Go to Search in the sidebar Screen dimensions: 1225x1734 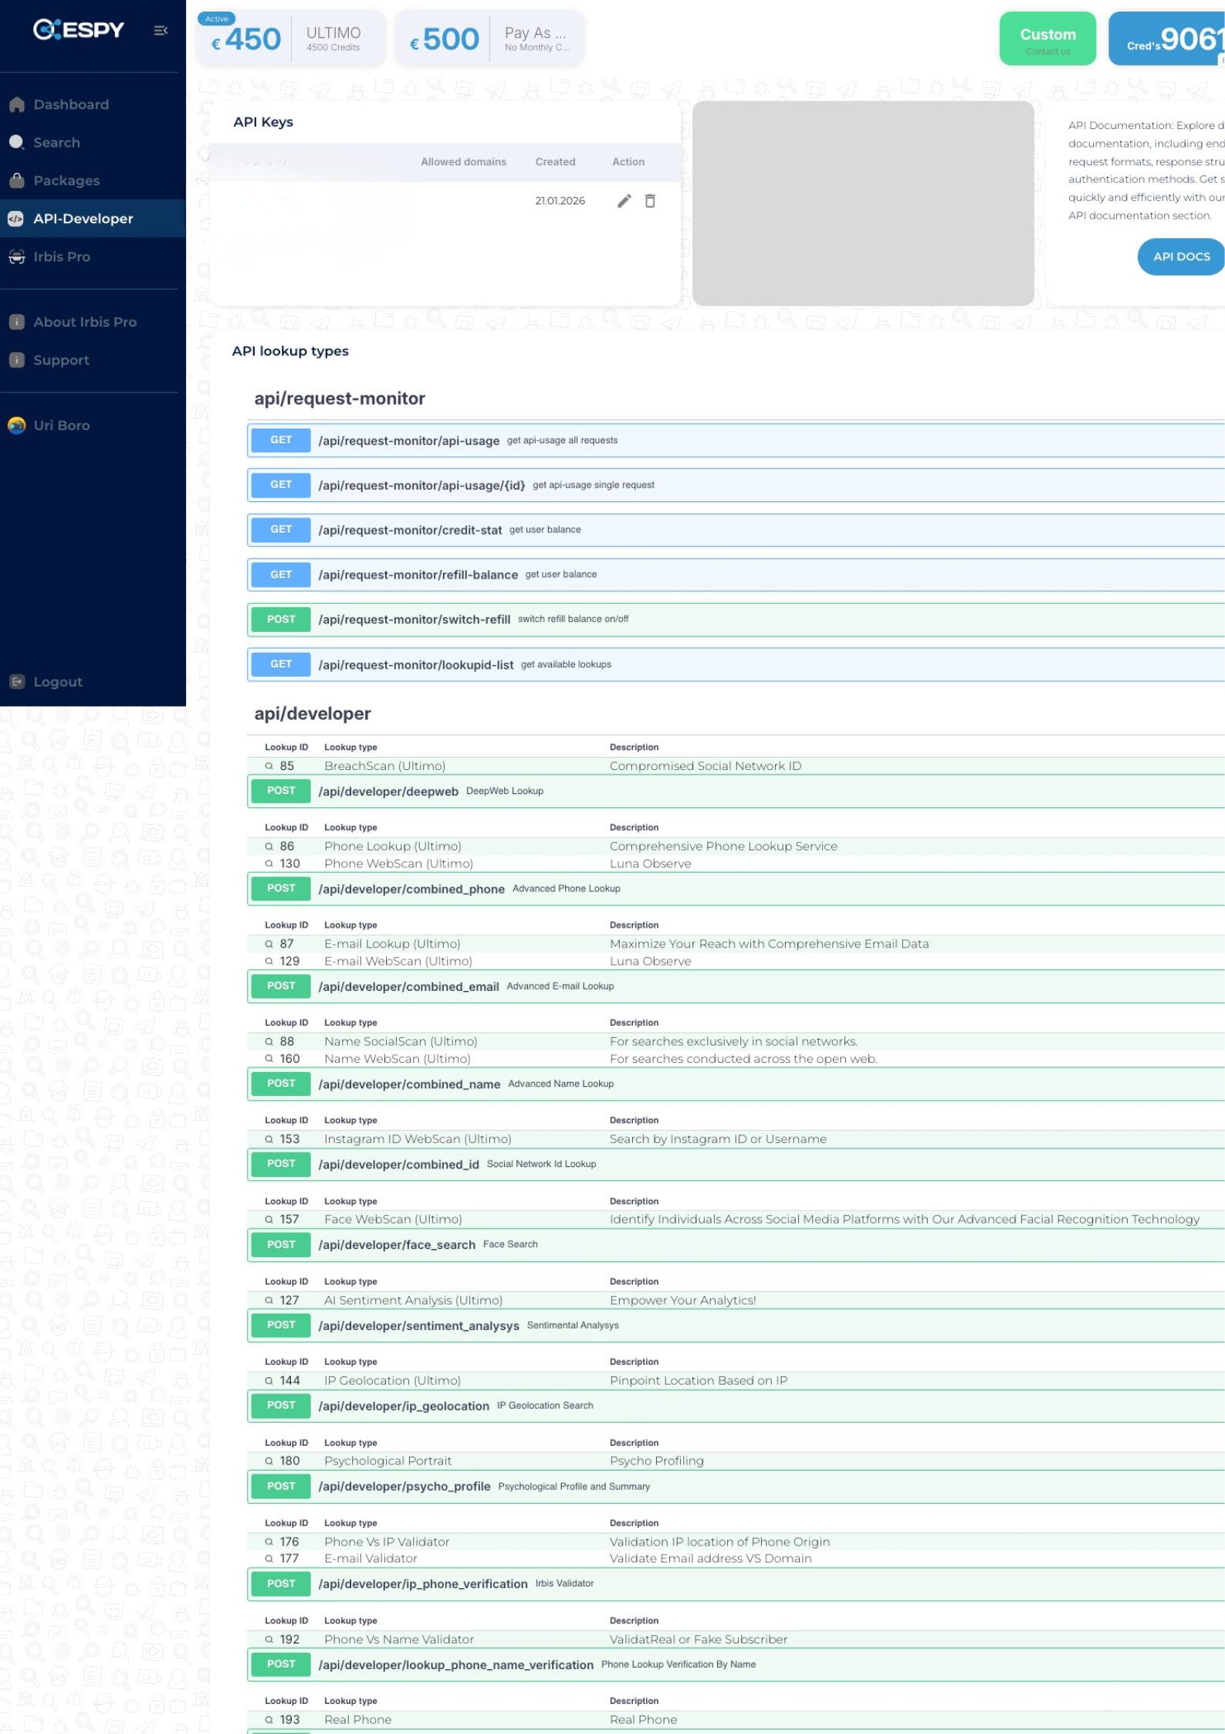[93, 142]
